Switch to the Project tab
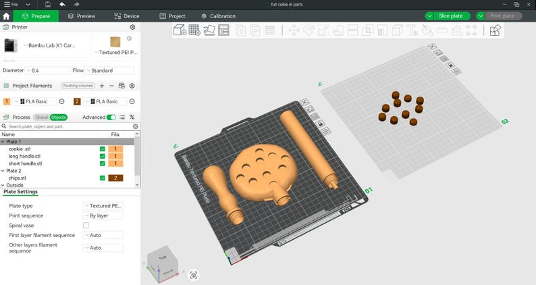 point(172,16)
